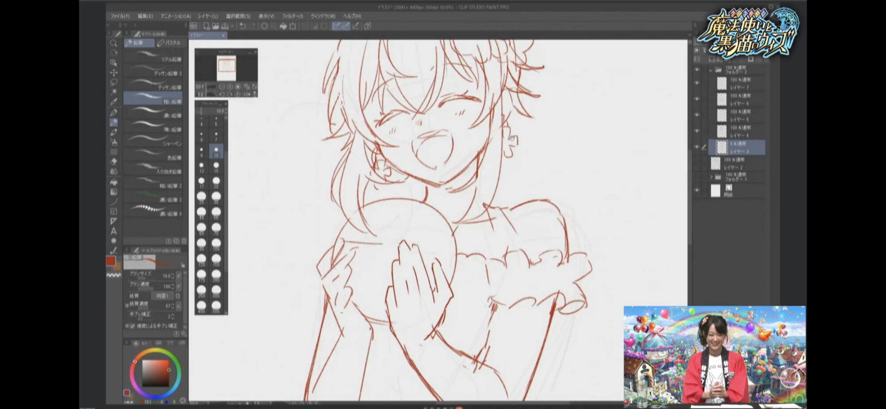Open brush density dynamics button
This screenshot has width=886, height=409.
179,286
